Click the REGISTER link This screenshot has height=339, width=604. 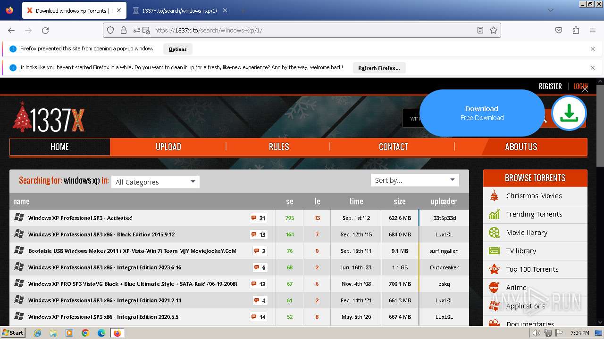coord(550,86)
